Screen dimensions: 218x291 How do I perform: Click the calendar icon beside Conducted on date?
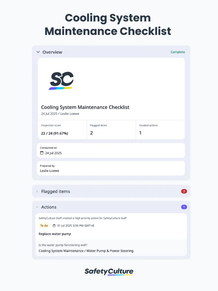pos(42,153)
